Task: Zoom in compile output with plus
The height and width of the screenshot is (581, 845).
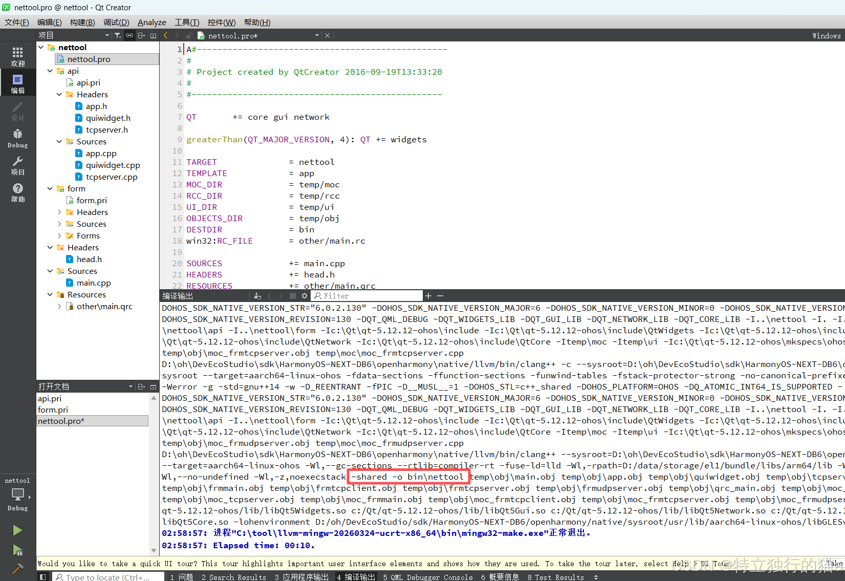Action: point(428,296)
